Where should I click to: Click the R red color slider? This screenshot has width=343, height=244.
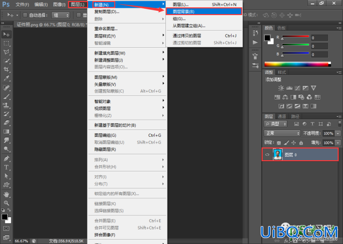click(295, 37)
